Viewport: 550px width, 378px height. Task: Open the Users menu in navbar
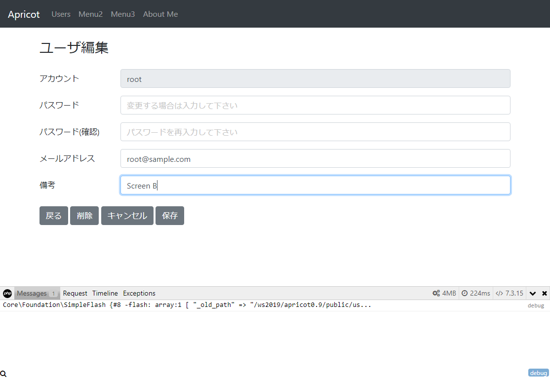(x=61, y=14)
